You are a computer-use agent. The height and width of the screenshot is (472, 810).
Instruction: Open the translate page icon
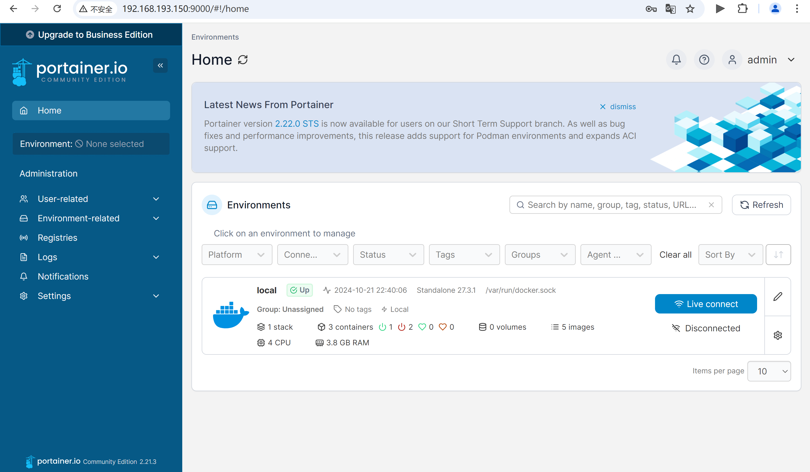click(670, 9)
